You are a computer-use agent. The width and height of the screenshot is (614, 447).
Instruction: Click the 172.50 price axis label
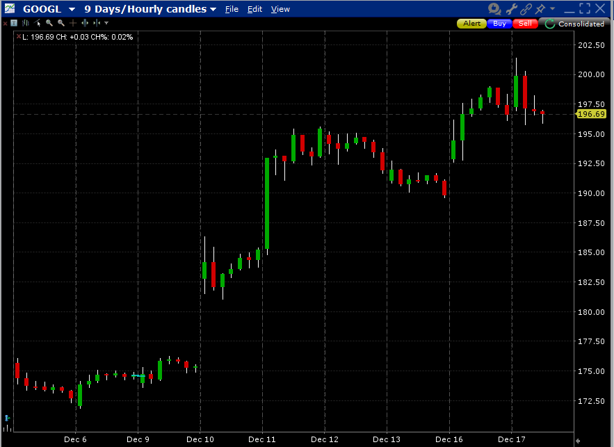pos(591,401)
